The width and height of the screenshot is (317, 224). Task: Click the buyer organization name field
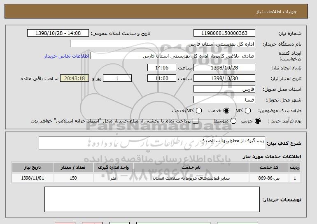[163, 44]
